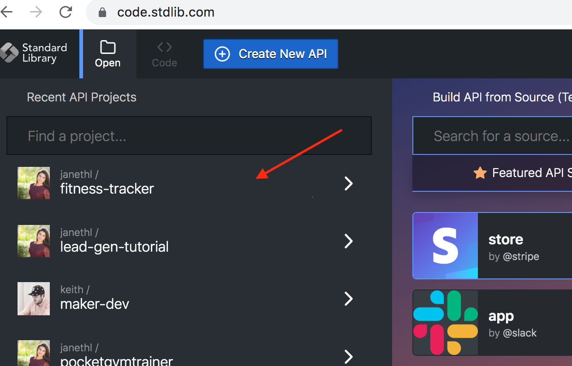The width and height of the screenshot is (572, 366).
Task: Open the fitness-tracker project
Action: coord(189,183)
